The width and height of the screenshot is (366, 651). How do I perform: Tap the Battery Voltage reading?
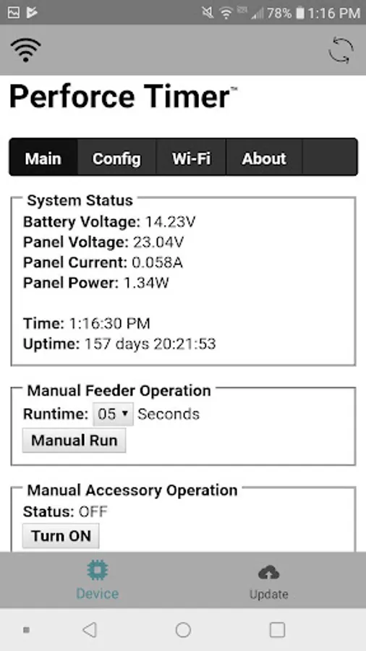(170, 222)
